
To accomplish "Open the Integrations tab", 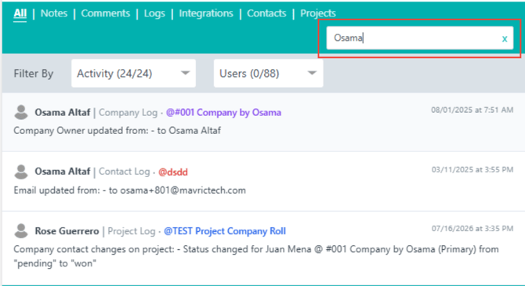I will (x=206, y=14).
